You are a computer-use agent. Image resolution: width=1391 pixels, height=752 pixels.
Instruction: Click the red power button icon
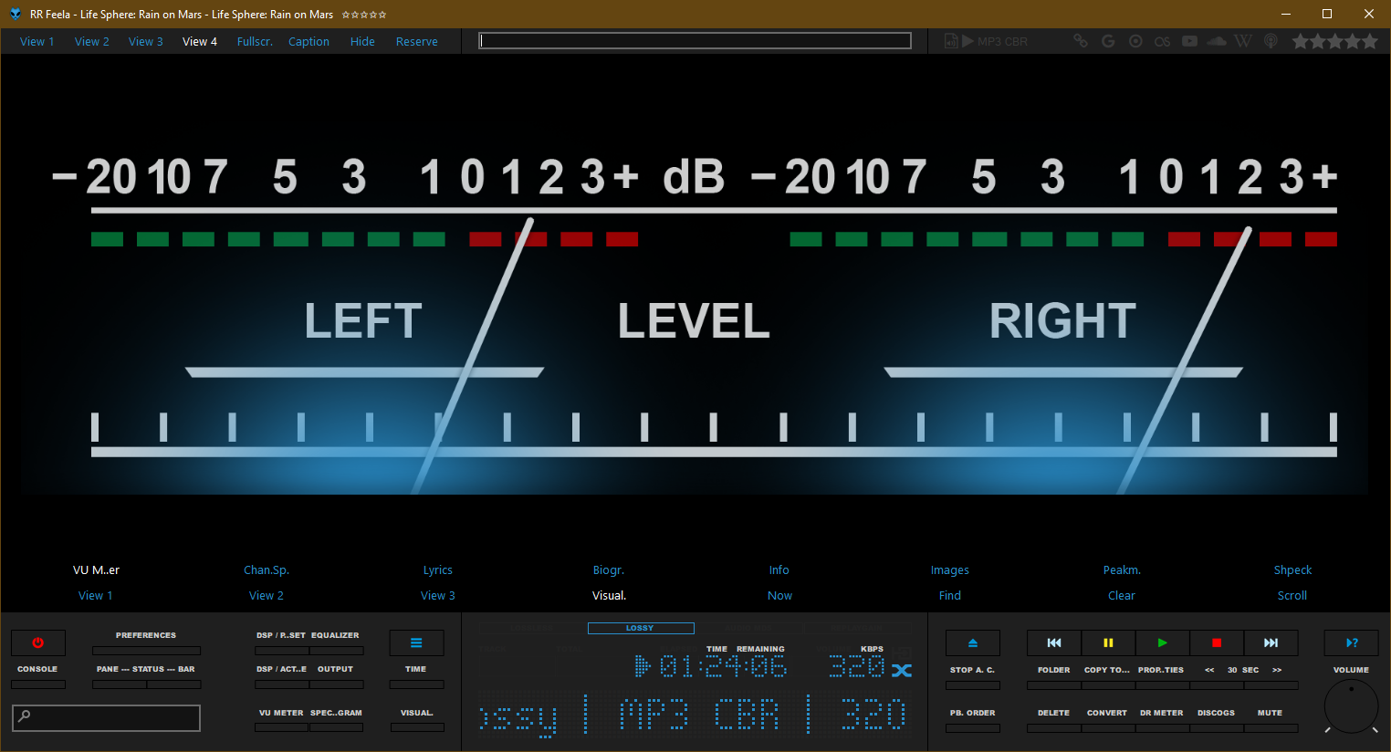pos(37,642)
